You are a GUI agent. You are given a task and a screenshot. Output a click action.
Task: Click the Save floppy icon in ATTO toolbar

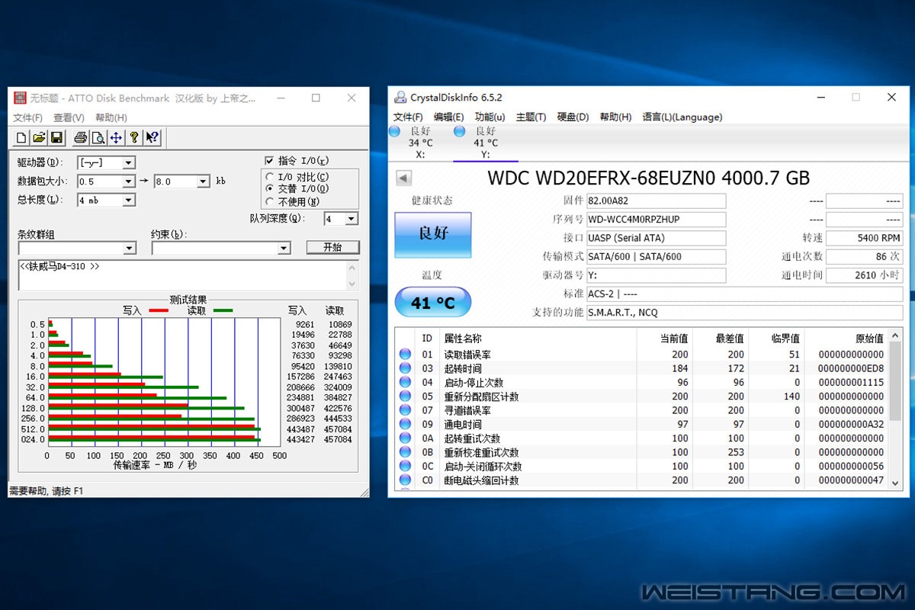(x=56, y=137)
